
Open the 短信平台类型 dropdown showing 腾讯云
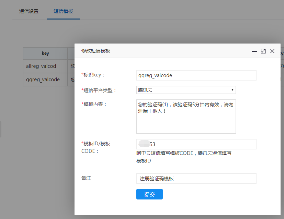coord(186,90)
